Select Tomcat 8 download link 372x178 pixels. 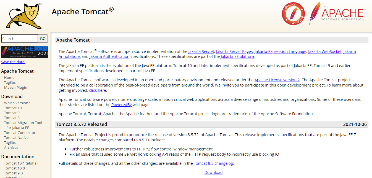click(x=12, y=118)
